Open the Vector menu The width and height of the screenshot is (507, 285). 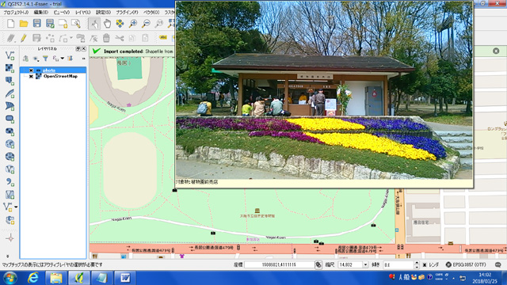[151, 13]
